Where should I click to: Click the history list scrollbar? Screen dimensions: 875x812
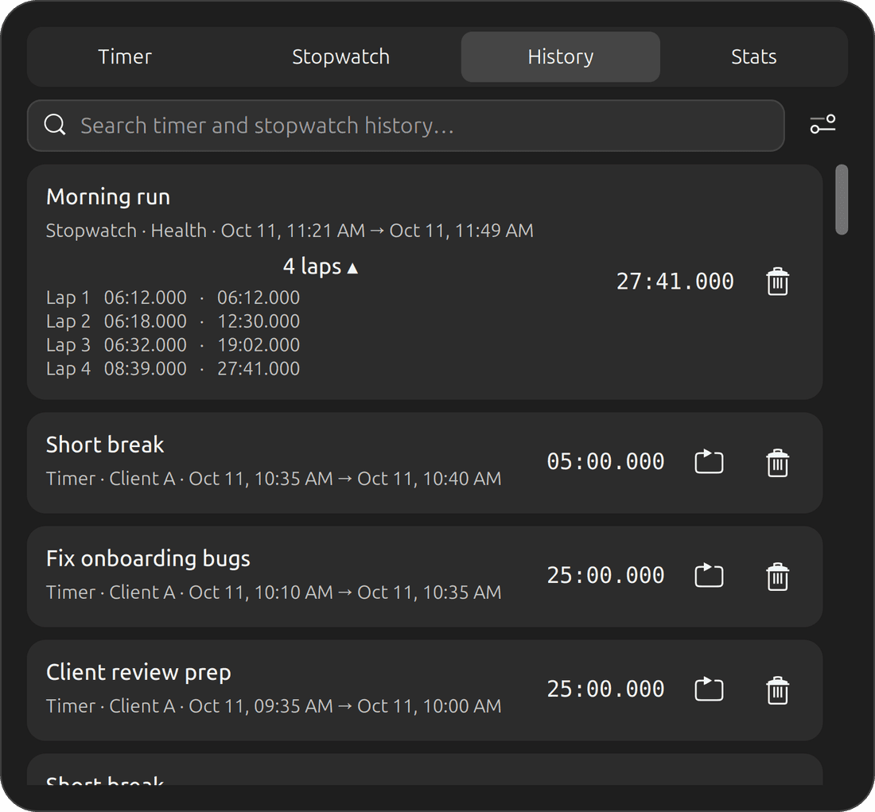[842, 200]
